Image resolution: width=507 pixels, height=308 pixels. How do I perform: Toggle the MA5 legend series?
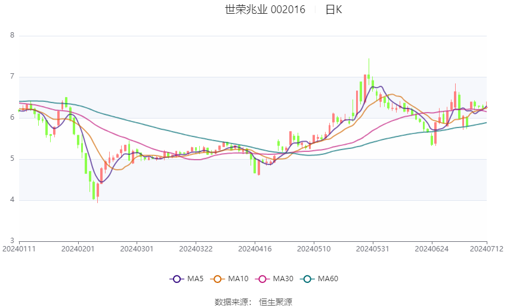click(187, 279)
